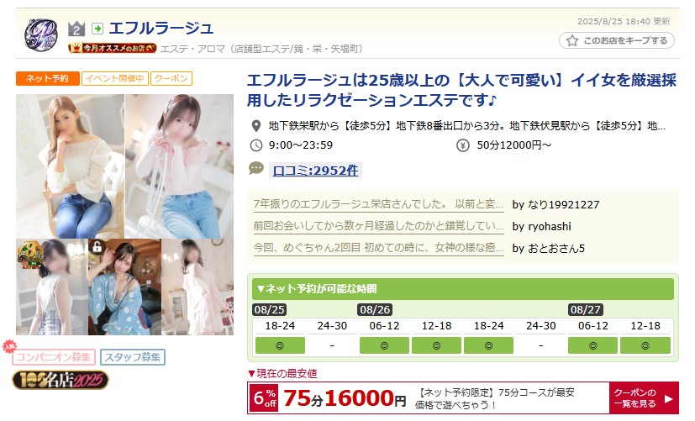The image size is (695, 421).
Task: Select the 08/26 12-18 reservation slot
Action: [436, 345]
